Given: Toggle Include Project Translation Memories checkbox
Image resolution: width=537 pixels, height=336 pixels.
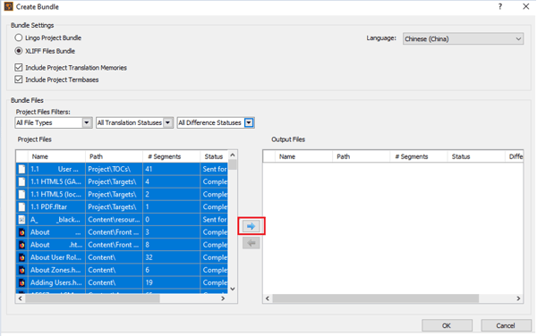Looking at the screenshot, I should point(19,67).
